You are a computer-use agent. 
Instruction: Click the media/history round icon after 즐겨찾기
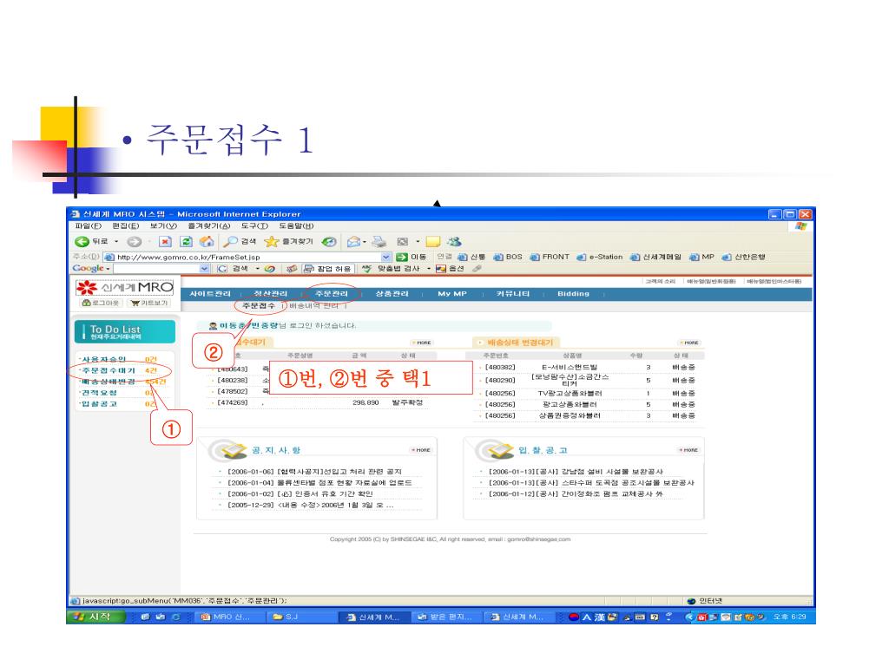(329, 241)
